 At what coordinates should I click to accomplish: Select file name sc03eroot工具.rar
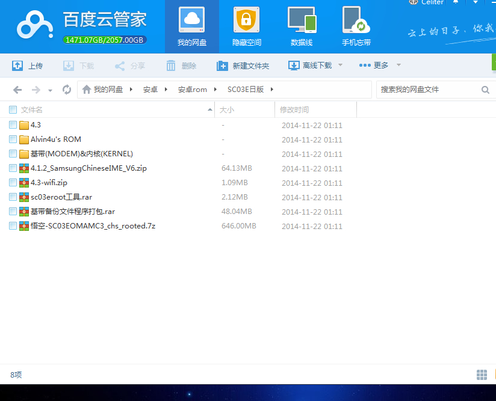pos(61,197)
